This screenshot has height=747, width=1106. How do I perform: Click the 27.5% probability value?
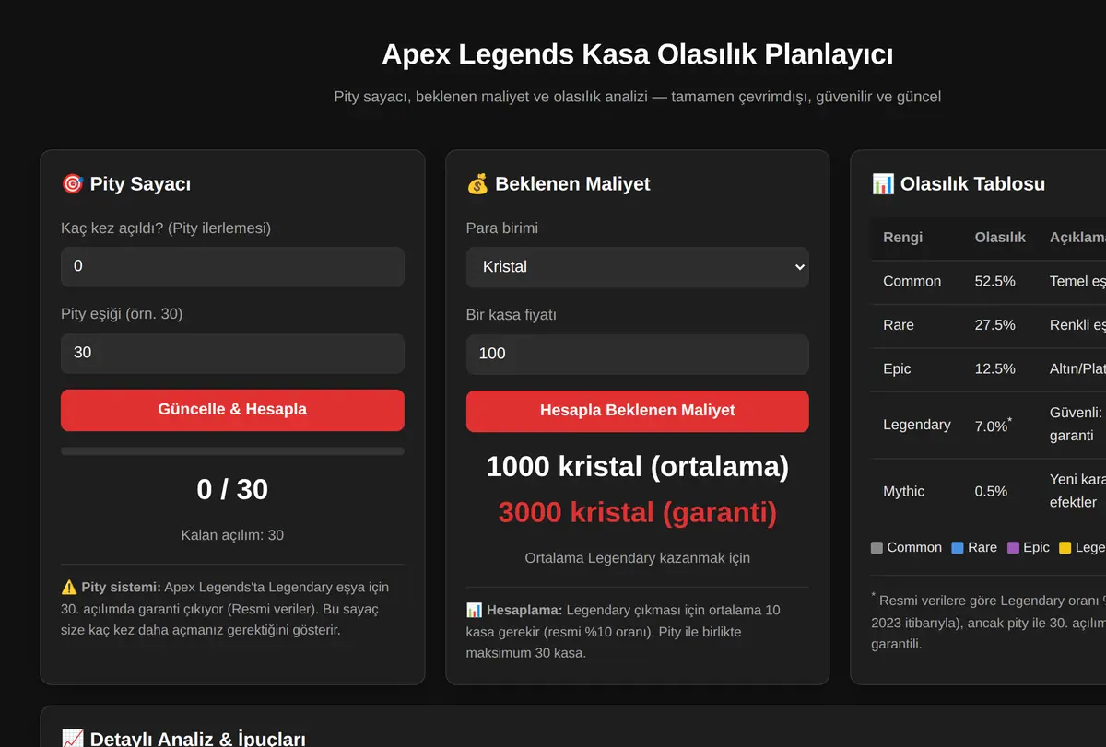(x=994, y=325)
